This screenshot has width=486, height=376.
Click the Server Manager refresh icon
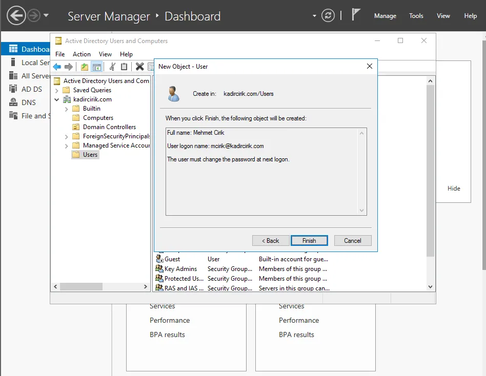coord(328,15)
